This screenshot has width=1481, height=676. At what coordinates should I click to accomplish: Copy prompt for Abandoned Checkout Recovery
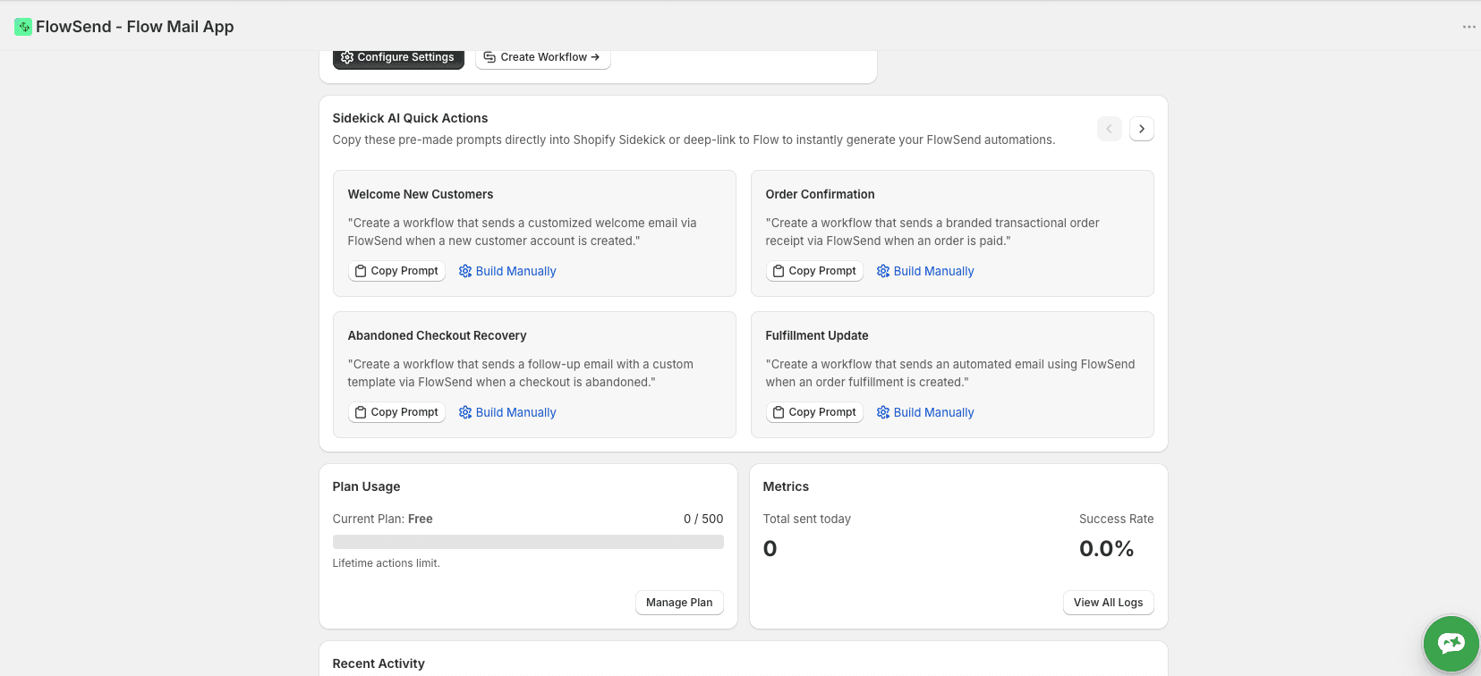point(396,412)
